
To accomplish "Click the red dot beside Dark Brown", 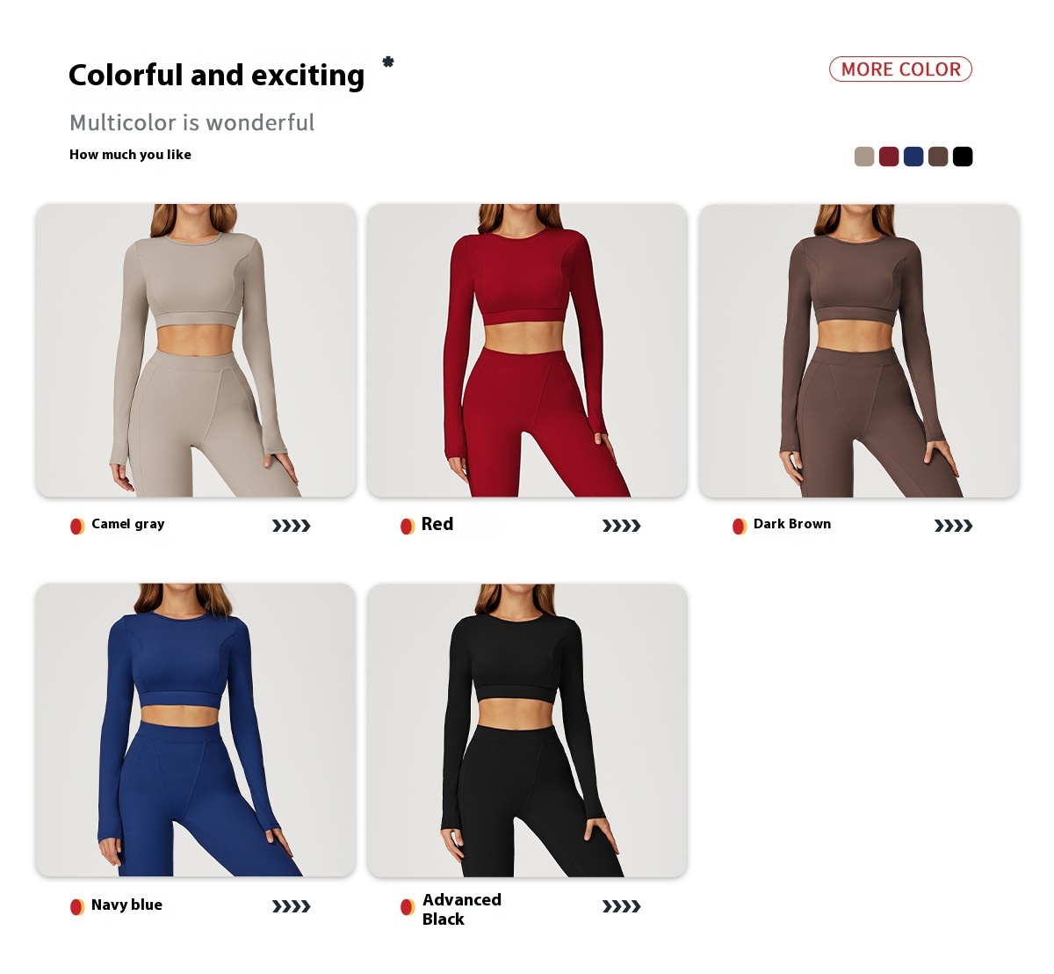I will click(x=740, y=526).
